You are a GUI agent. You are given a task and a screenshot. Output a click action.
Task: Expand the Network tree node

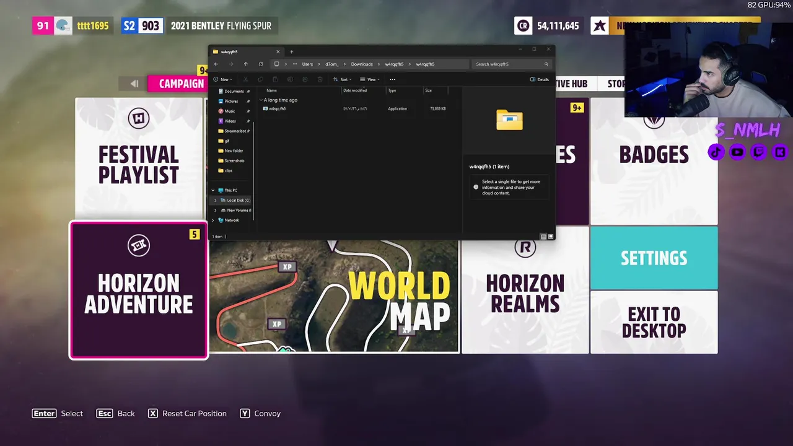pos(213,220)
